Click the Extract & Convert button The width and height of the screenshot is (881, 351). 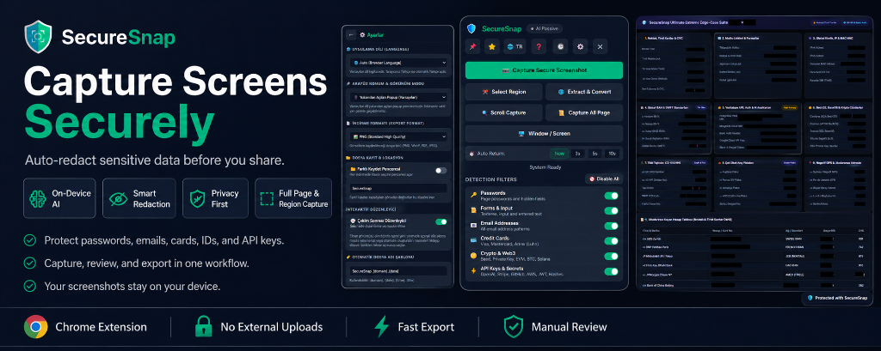tap(584, 91)
